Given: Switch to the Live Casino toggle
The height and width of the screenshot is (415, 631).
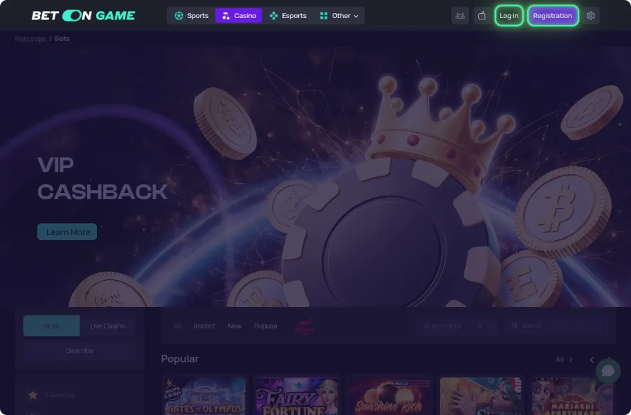Looking at the screenshot, I should 107,326.
